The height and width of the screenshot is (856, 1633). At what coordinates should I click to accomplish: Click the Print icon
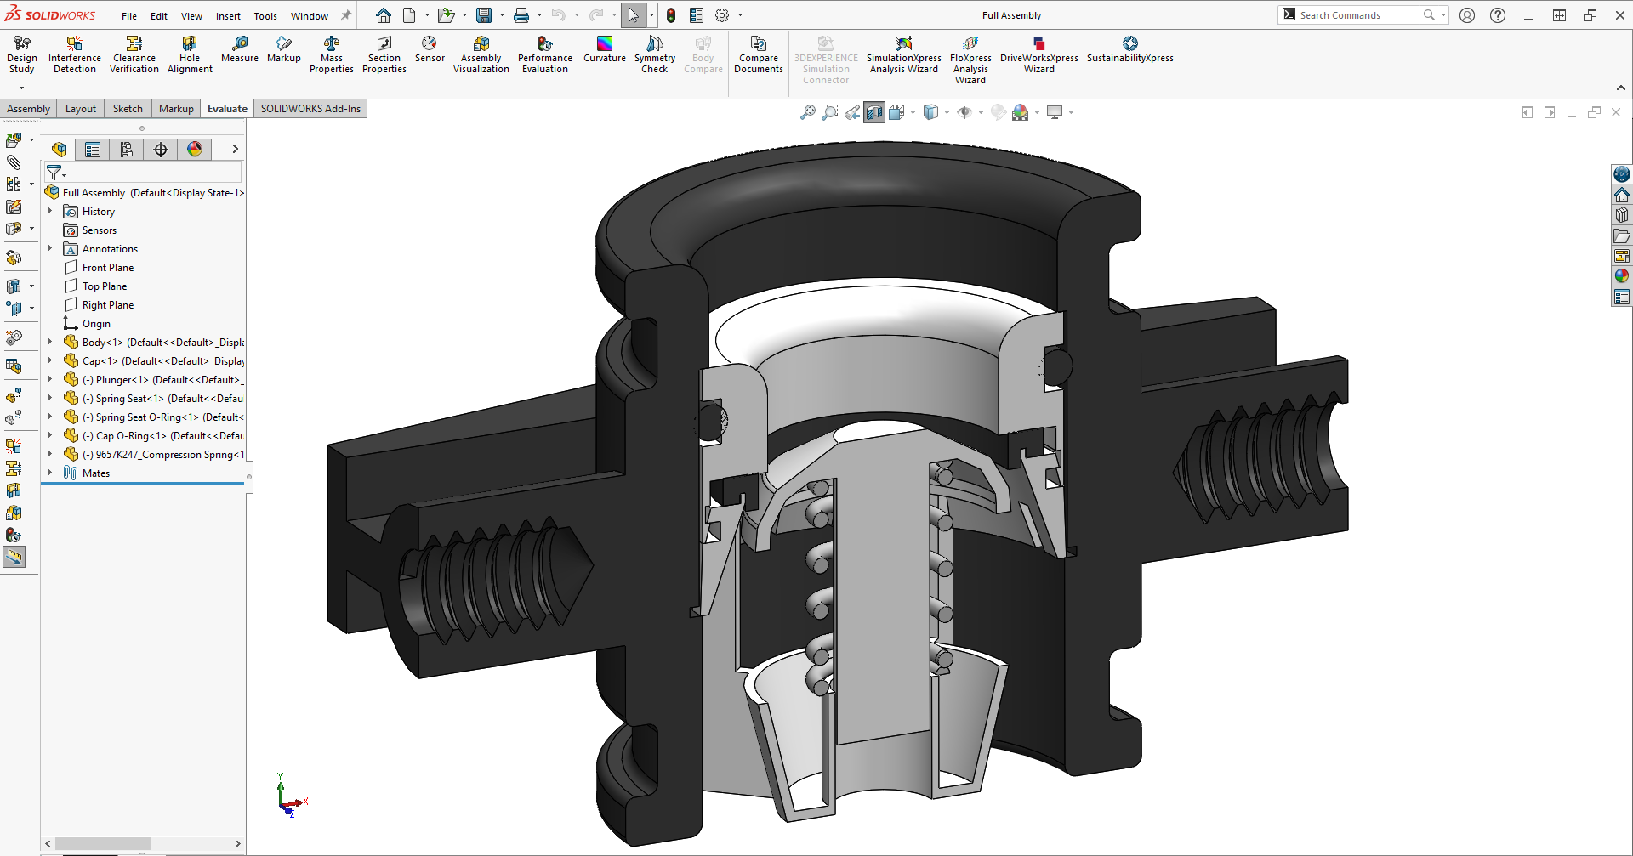click(521, 15)
